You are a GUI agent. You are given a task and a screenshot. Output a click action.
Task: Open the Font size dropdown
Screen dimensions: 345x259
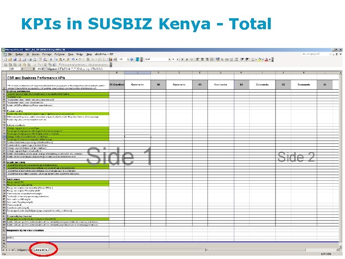tap(178, 59)
